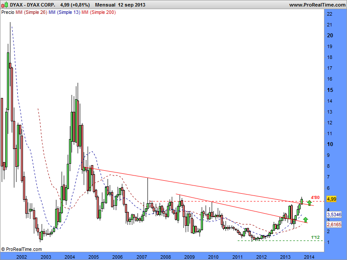Click the 2008 year label on time axis

(166, 257)
